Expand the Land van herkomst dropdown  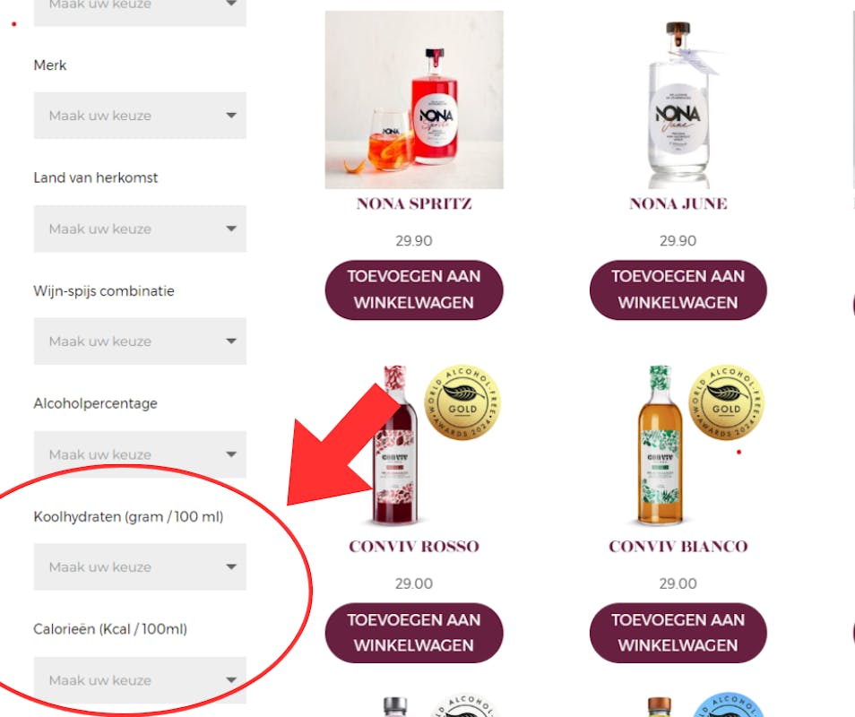[140, 229]
